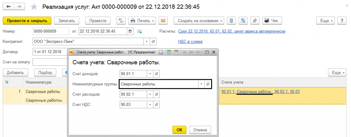The image size is (351, 137).
Task: Open form button beside Счет доходов field
Action: tap(157, 74)
